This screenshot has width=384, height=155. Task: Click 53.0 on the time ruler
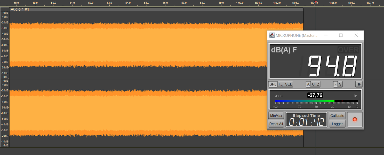[x=109, y=3]
